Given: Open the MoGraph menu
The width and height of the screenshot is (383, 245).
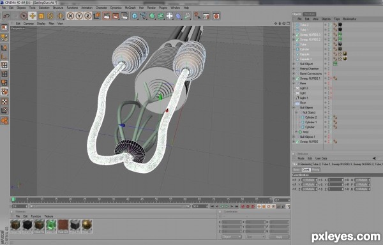Looking at the screenshot, I should tap(130, 8).
